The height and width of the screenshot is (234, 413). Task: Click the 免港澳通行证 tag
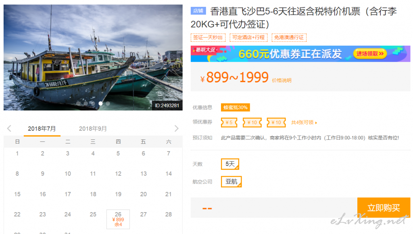(x=289, y=38)
